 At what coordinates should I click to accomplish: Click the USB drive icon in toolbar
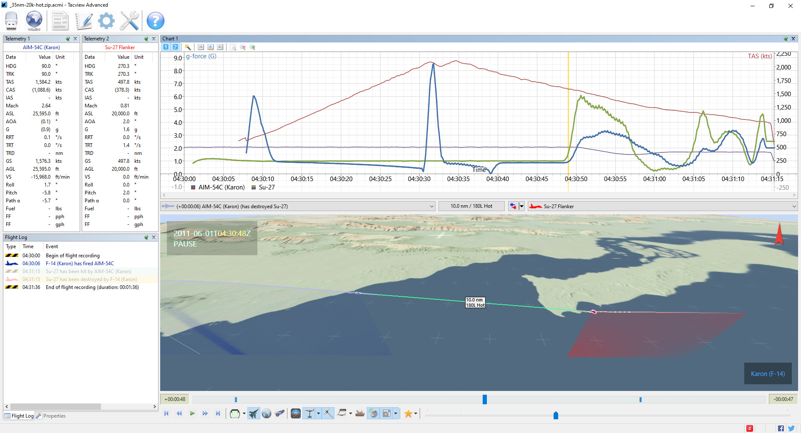coord(11,20)
